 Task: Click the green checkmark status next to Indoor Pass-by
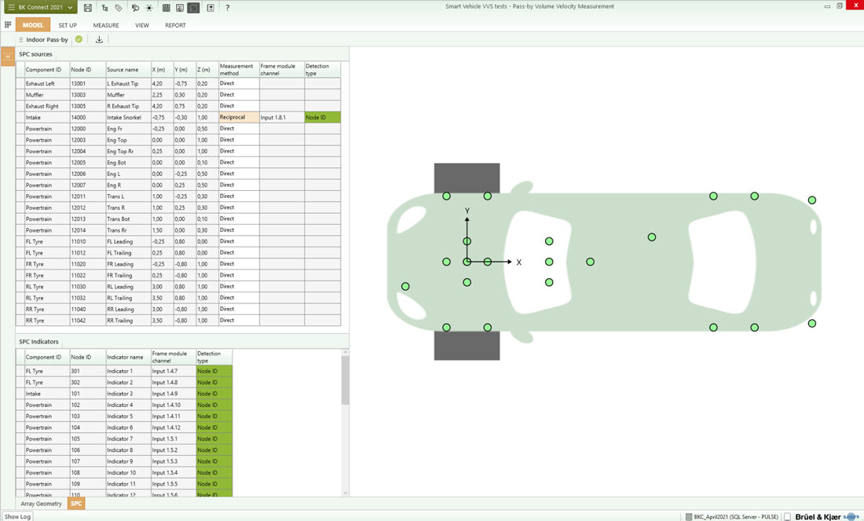79,39
